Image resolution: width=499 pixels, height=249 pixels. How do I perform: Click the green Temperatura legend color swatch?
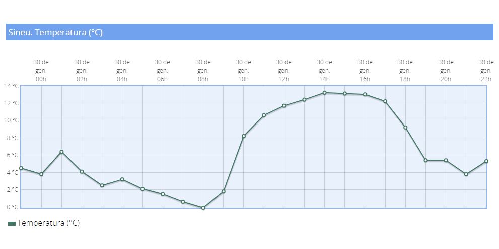tap(12, 224)
